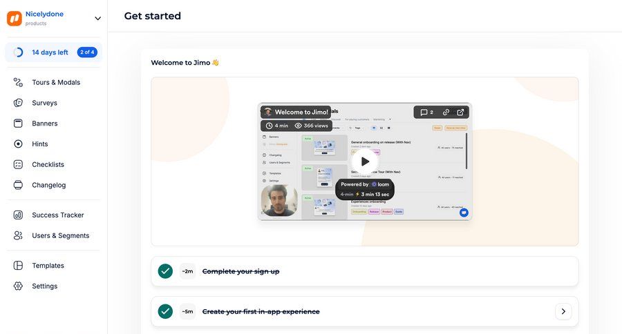Open Tours & Modals section
Image resolution: width=622 pixels, height=334 pixels.
[x=56, y=82]
